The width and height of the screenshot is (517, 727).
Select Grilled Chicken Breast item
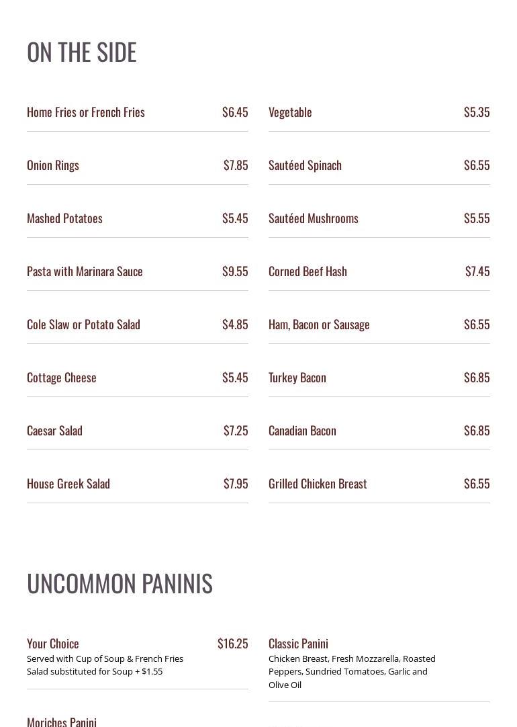pos(318,484)
